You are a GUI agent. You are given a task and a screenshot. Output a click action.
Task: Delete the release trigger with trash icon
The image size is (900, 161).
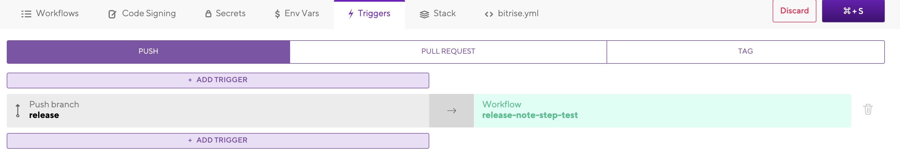[868, 110]
